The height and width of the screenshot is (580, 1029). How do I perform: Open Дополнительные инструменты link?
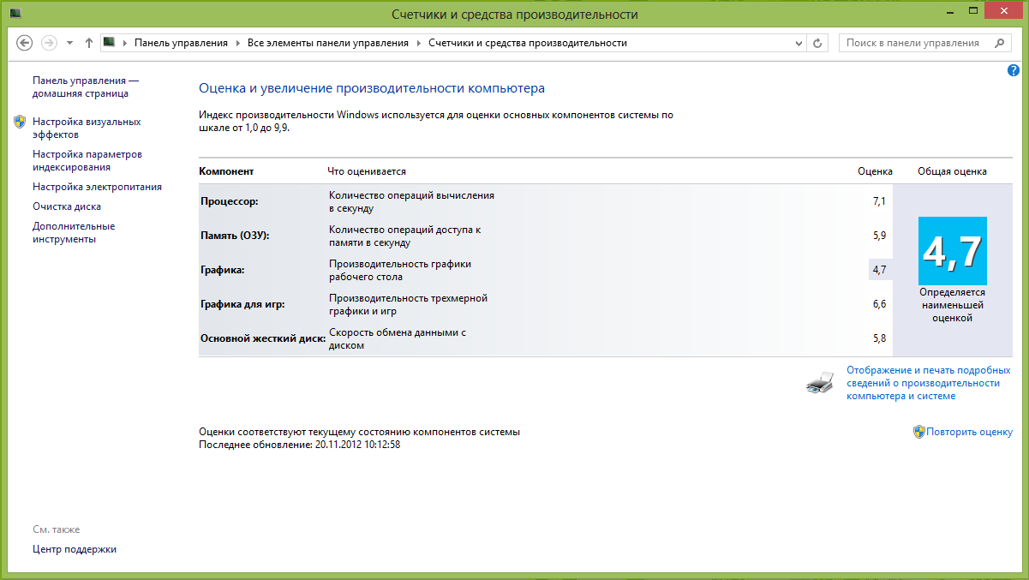tap(74, 232)
